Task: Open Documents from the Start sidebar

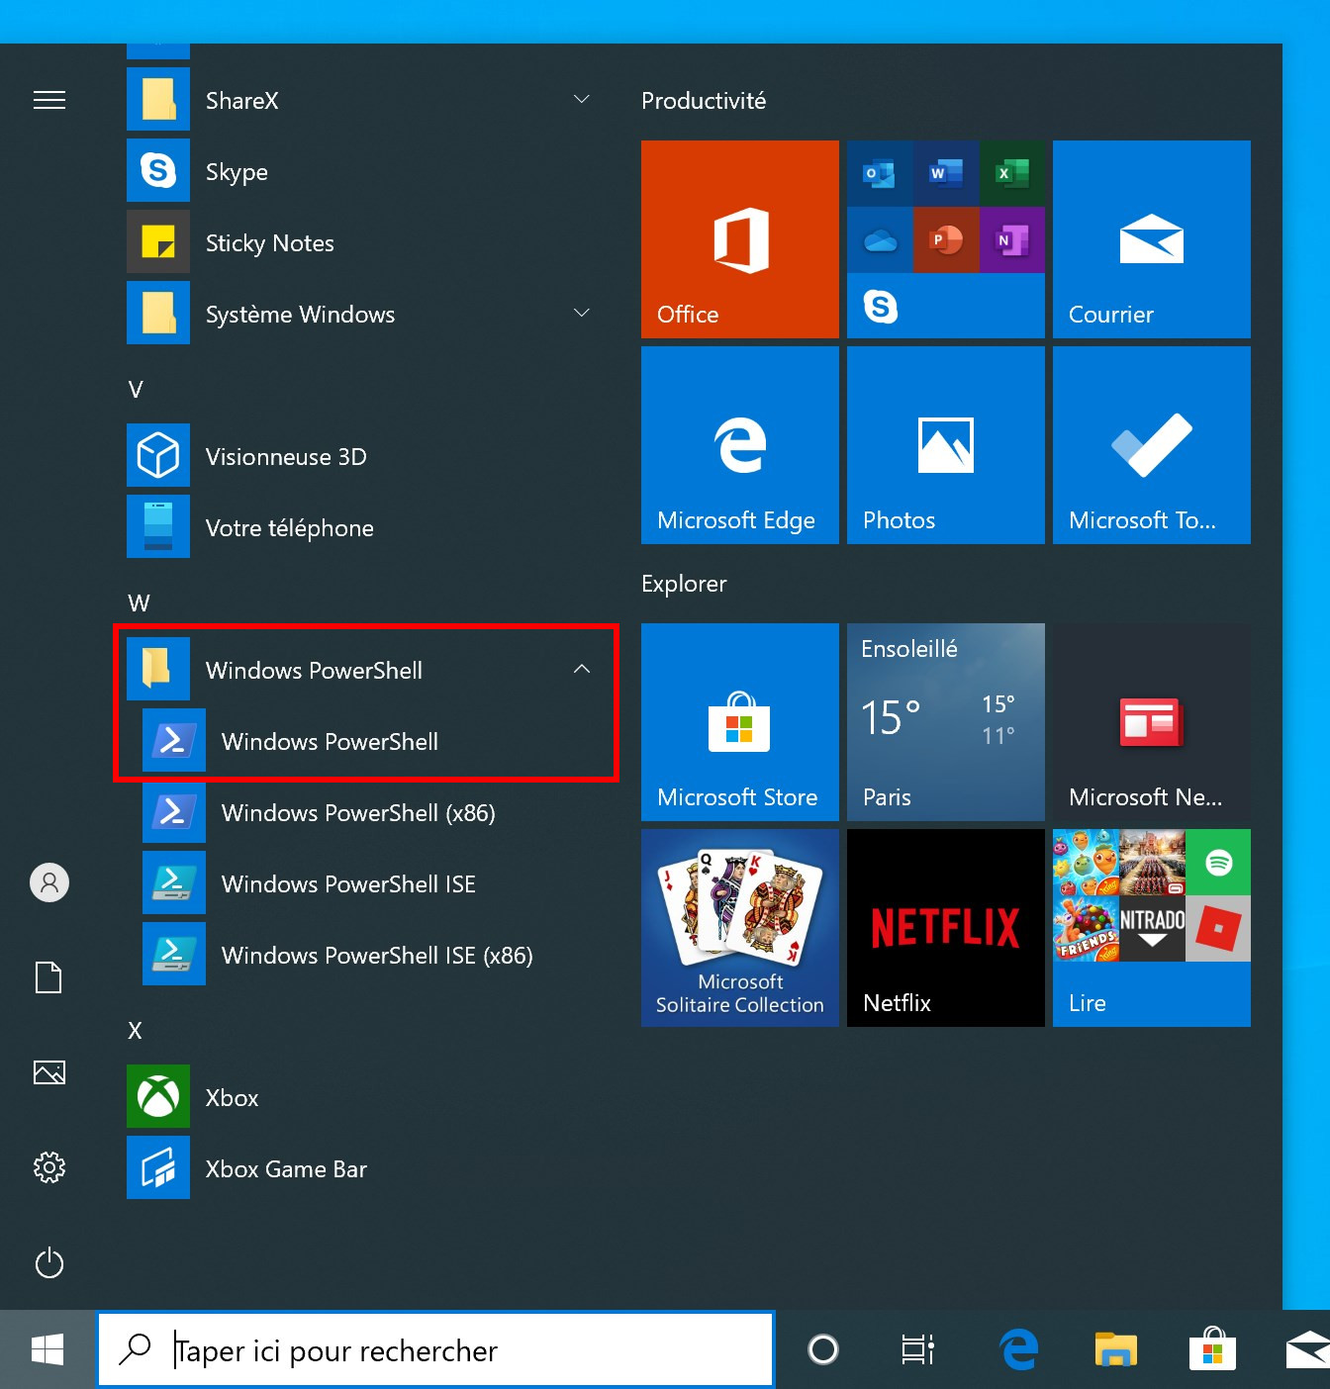Action: point(49,977)
